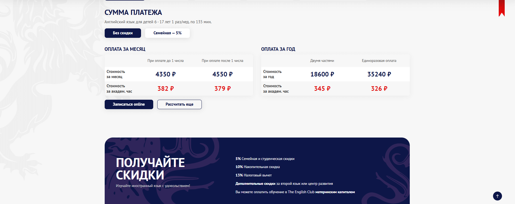Click the 345 ₽ red price figure
Image resolution: width=515 pixels, height=204 pixels.
322,88
